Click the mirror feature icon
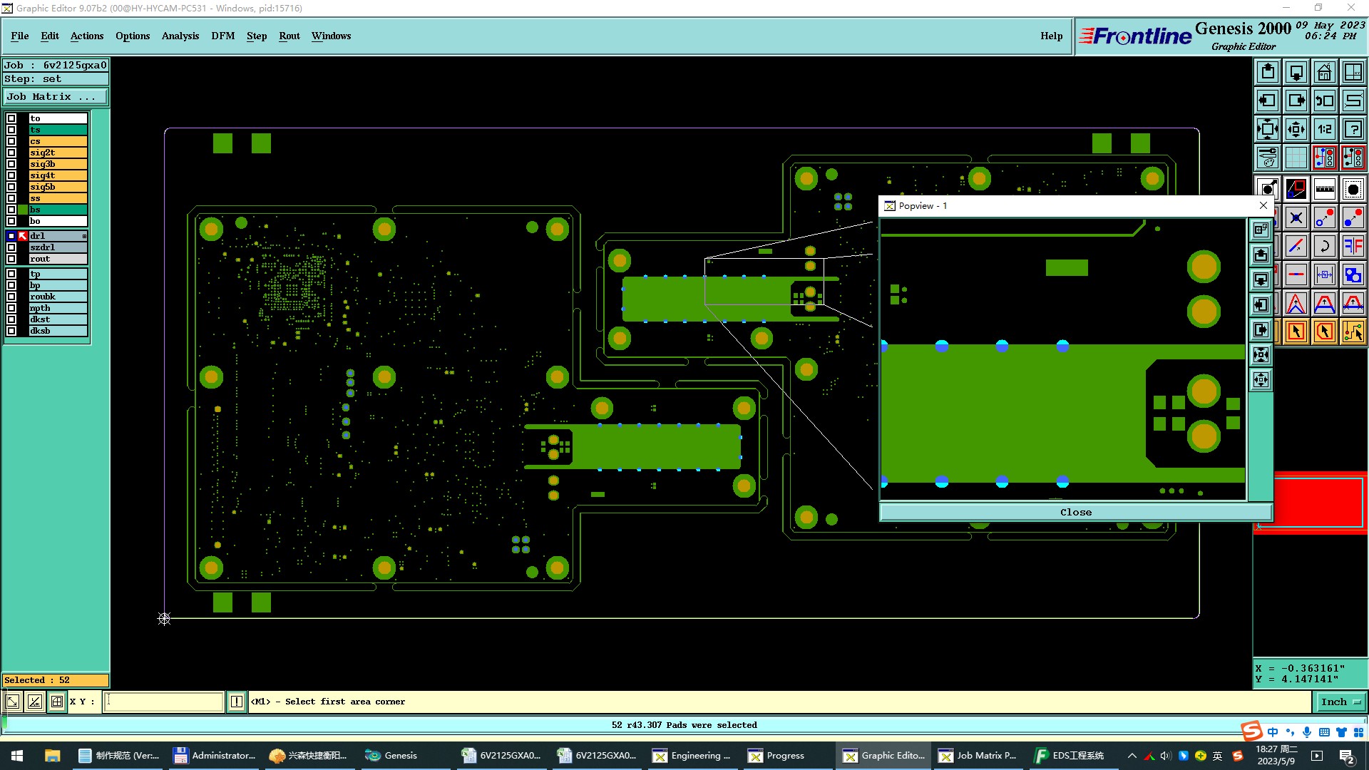The image size is (1369, 770). coord(1353,247)
